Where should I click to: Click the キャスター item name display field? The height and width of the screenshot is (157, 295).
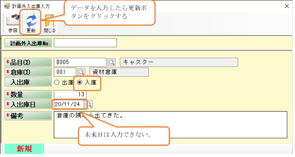point(179,62)
